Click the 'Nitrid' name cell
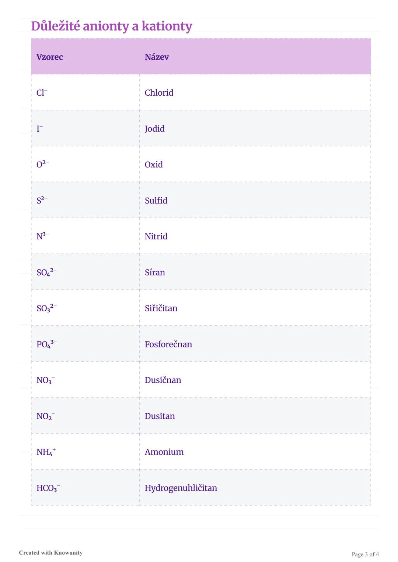The height and width of the screenshot is (562, 398). tap(156, 236)
